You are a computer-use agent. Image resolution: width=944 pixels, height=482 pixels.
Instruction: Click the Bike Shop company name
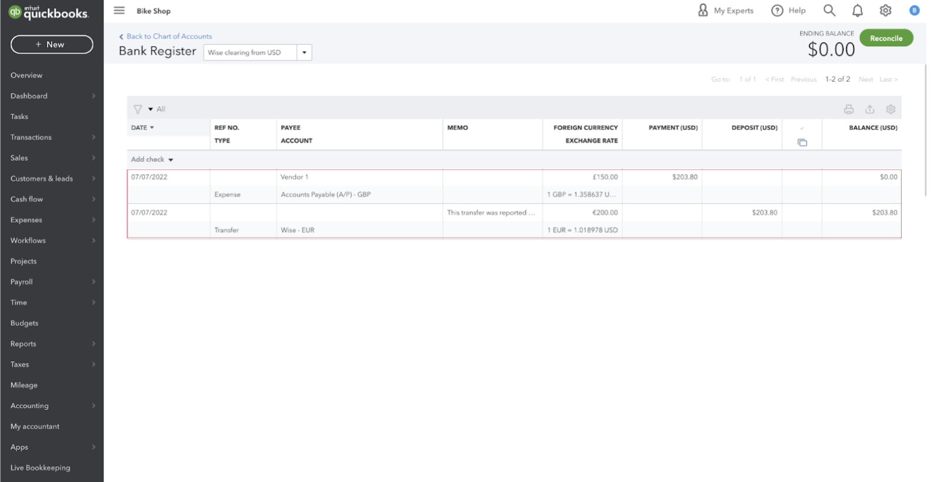click(x=154, y=11)
